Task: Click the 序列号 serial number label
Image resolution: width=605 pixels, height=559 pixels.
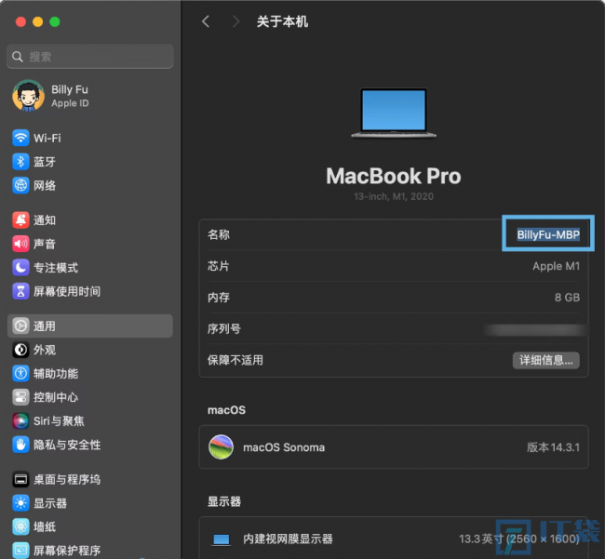Action: (224, 328)
